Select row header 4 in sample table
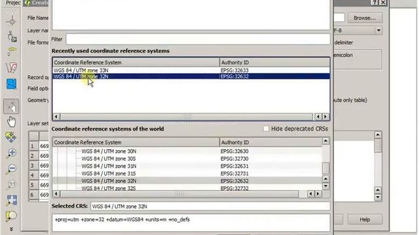The image size is (419, 235). (33, 176)
